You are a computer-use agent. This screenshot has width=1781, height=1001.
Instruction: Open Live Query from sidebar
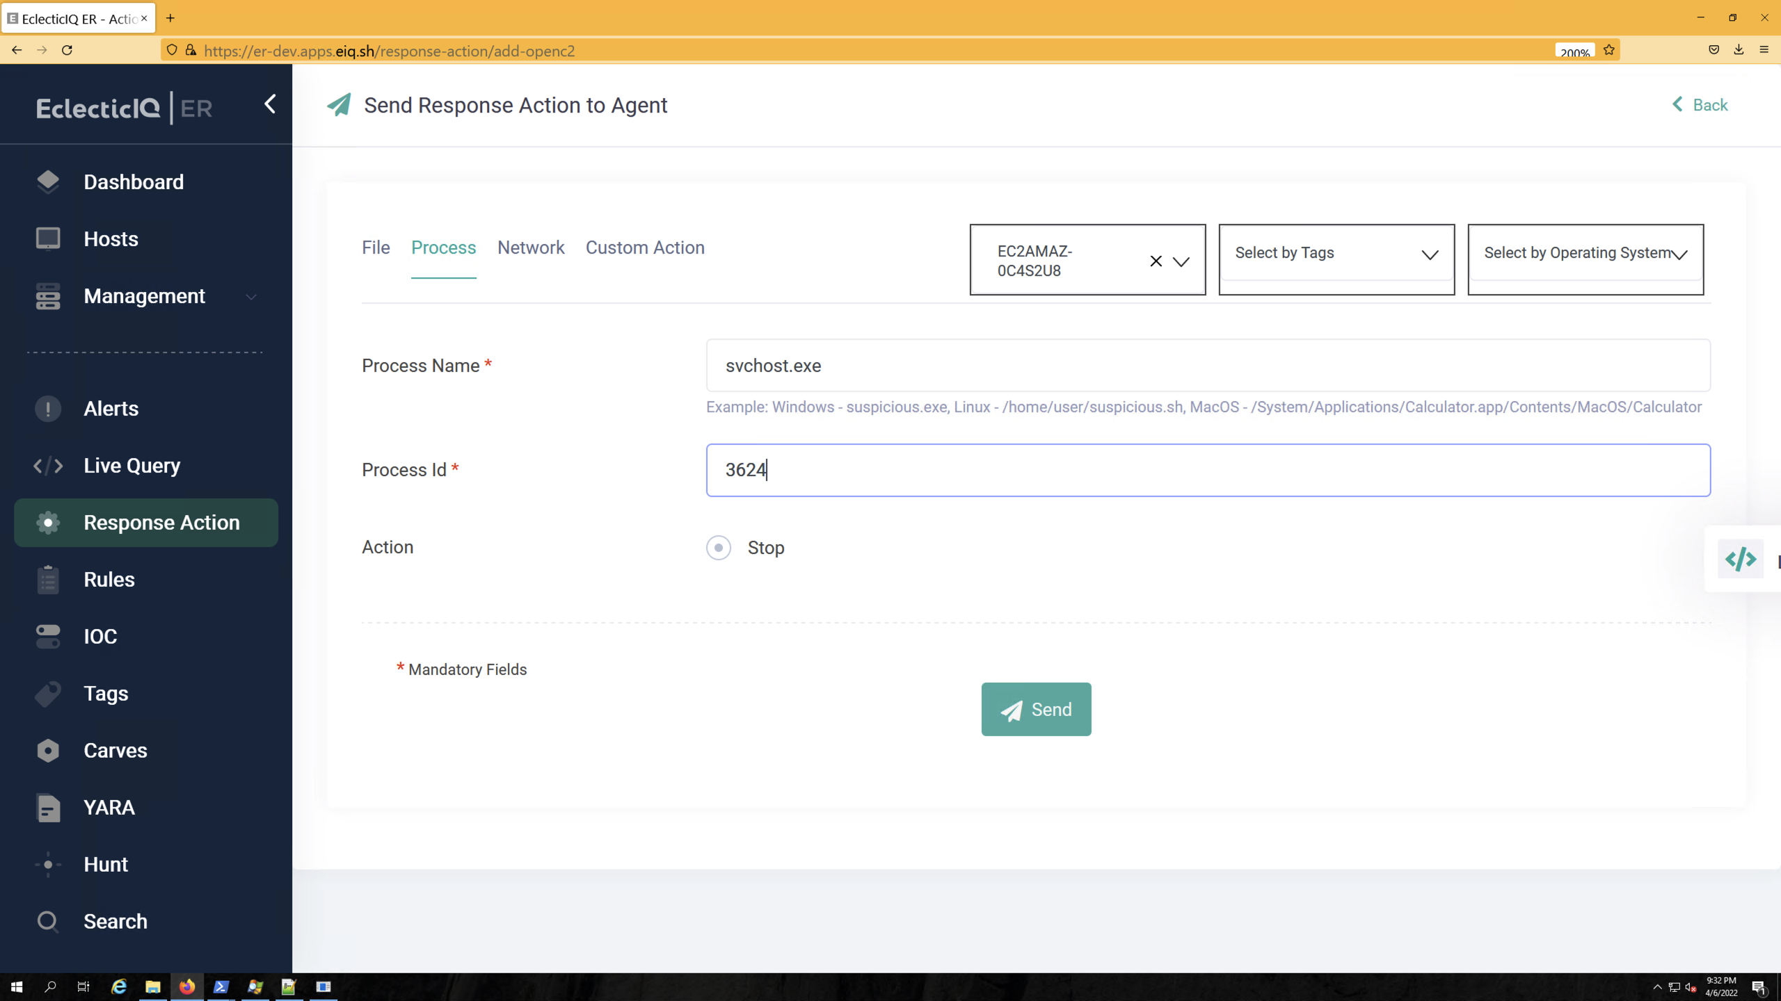pos(131,466)
